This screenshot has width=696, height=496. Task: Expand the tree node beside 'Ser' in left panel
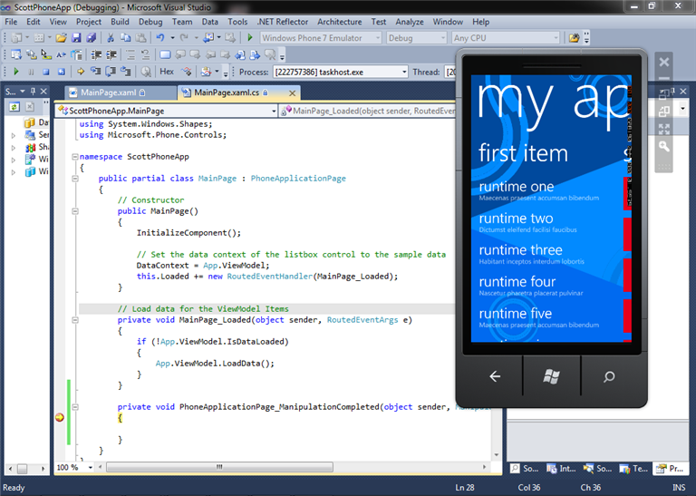14,135
